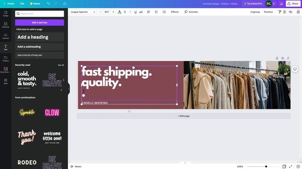Click the download icon in header

coord(281,4)
